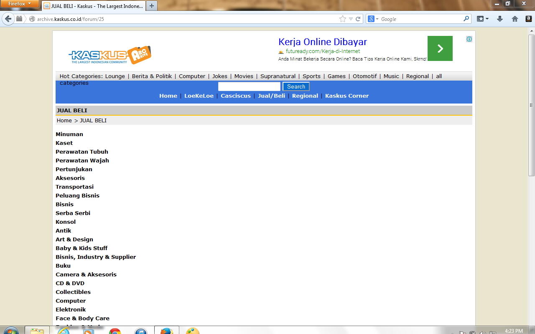
Task: Open the Supranatural category
Action: click(278, 76)
